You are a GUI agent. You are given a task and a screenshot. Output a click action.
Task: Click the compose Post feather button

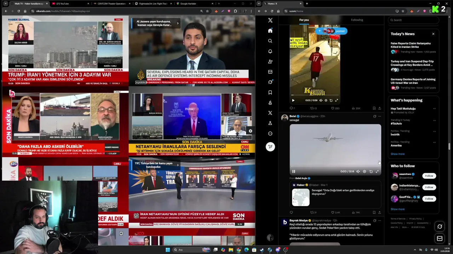point(270,147)
